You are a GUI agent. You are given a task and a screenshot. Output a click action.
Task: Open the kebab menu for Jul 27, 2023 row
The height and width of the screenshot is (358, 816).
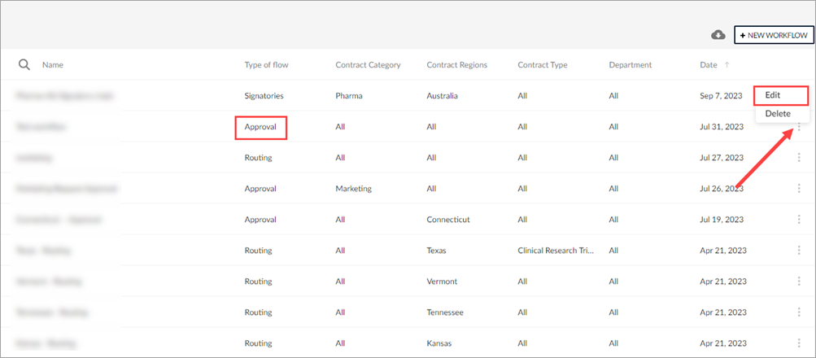pos(799,158)
